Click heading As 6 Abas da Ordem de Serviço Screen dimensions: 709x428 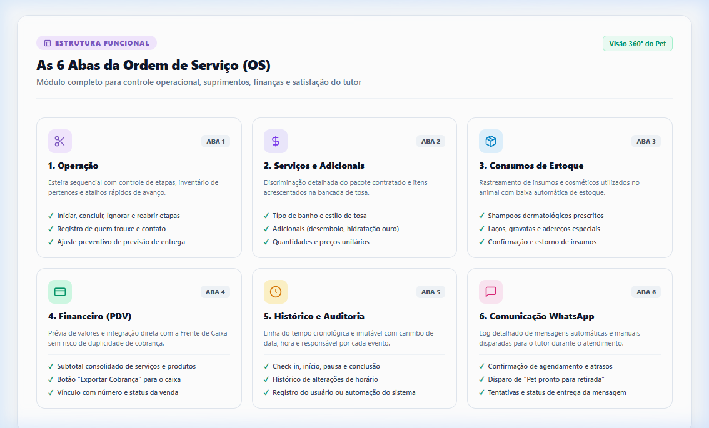(x=153, y=66)
